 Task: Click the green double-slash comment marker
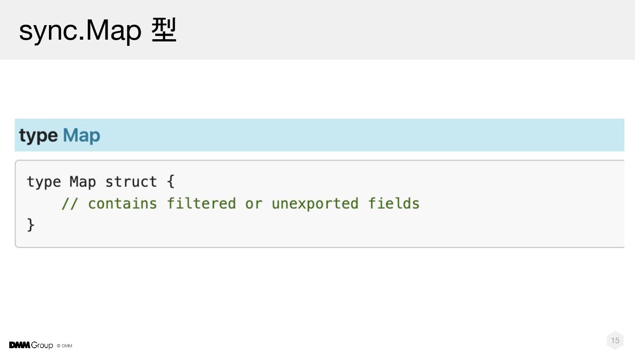pyautogui.click(x=70, y=203)
